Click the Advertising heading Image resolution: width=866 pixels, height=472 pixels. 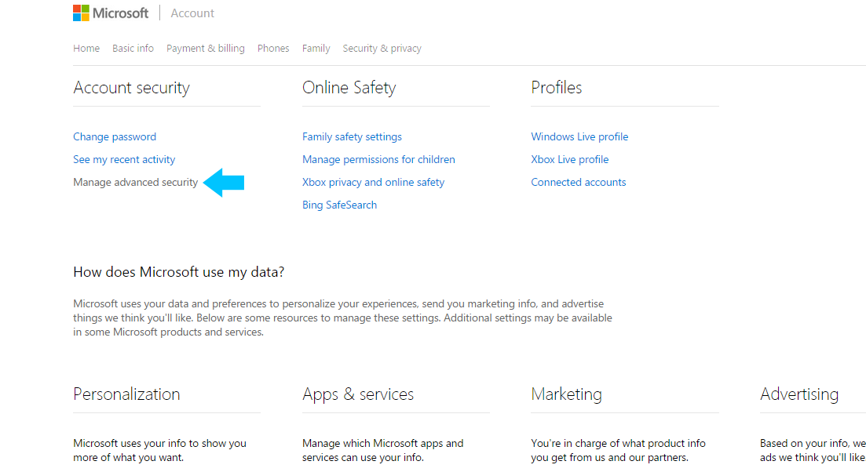tap(799, 394)
